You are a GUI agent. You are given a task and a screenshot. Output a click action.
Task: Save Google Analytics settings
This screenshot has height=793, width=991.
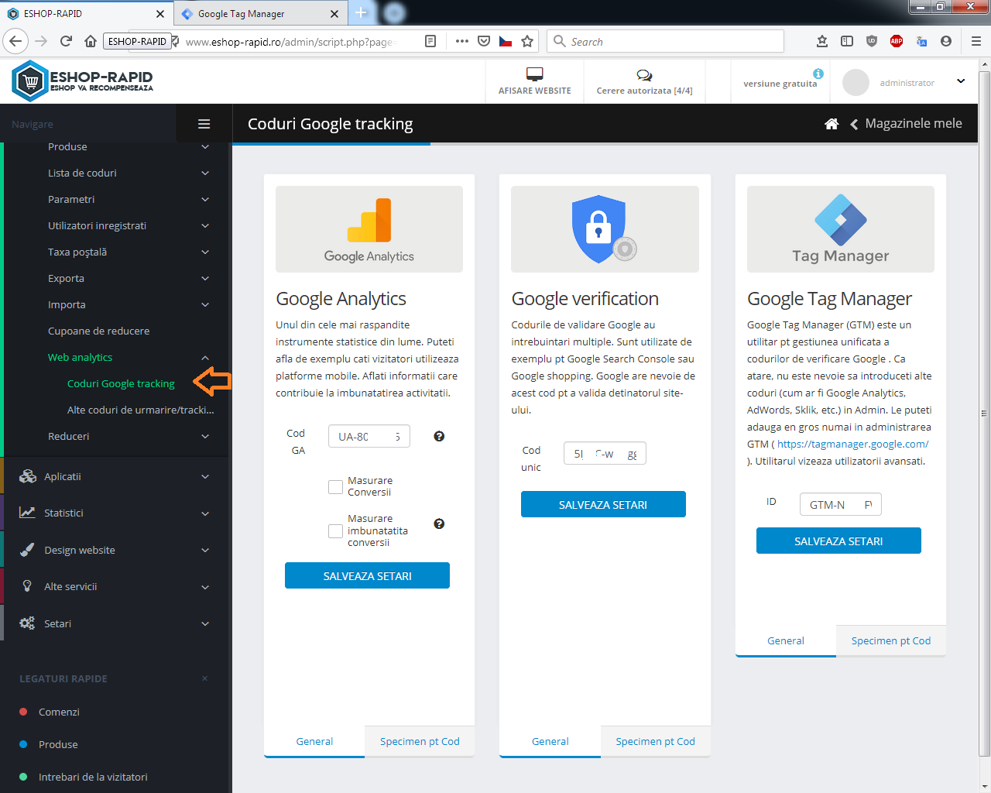367,575
